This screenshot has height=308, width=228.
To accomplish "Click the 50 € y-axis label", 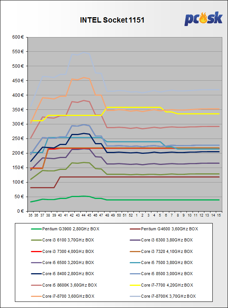I will (x=19, y=197).
